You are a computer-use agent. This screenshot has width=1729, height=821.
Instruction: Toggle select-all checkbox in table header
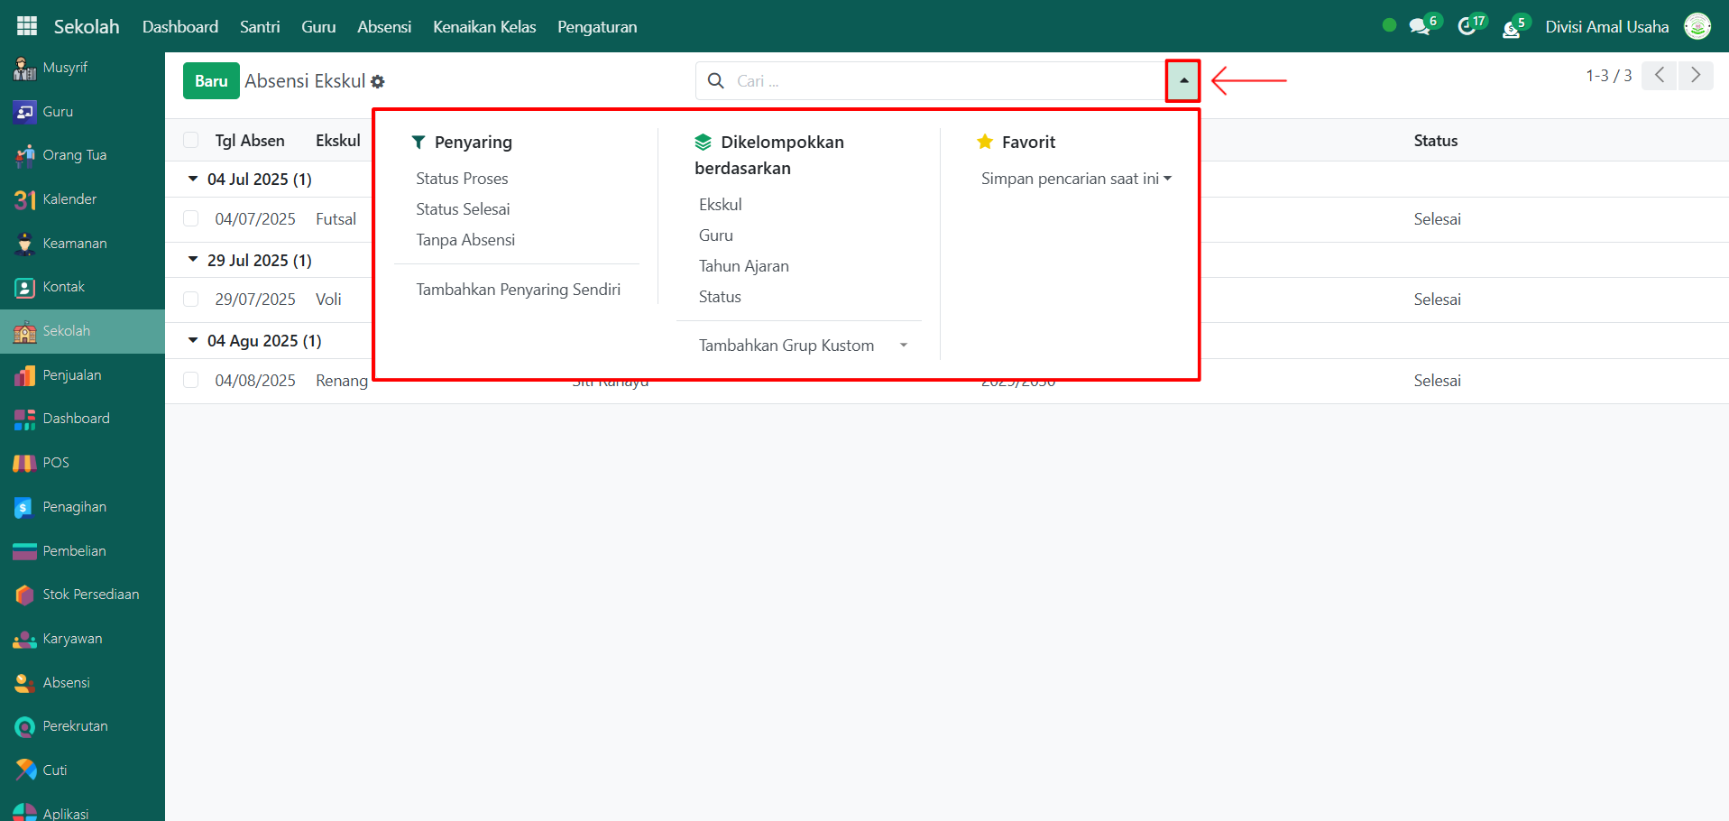pos(191,141)
